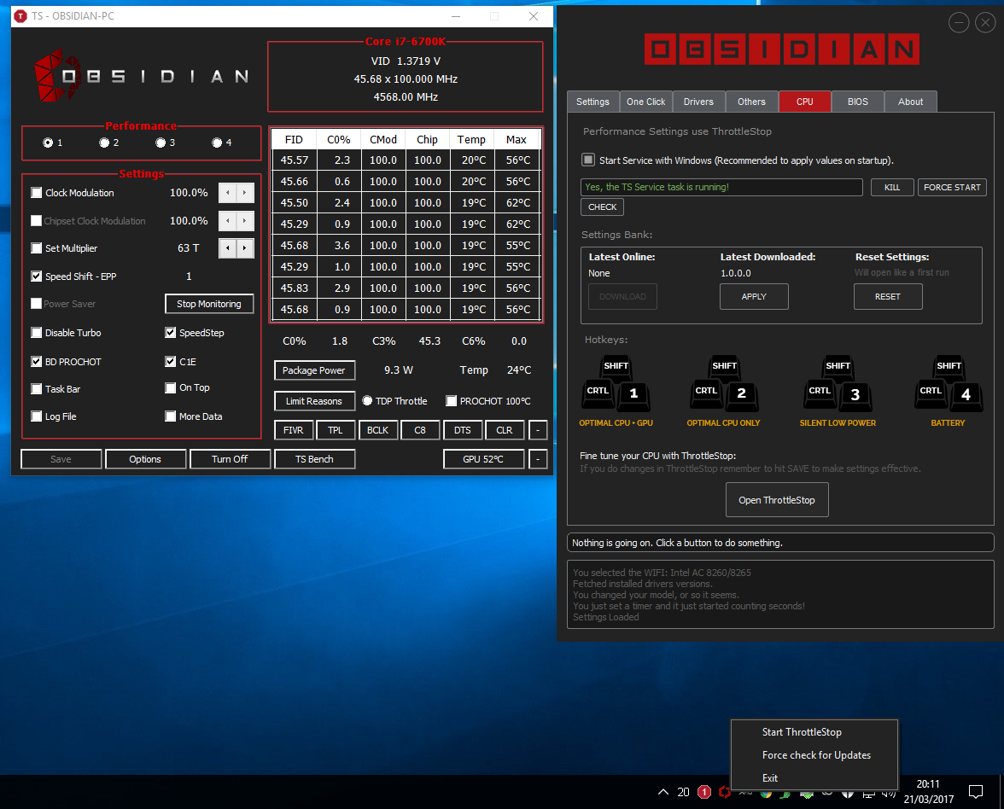1004x809 pixels.
Task: Open the TS Bench button
Action: click(x=314, y=459)
